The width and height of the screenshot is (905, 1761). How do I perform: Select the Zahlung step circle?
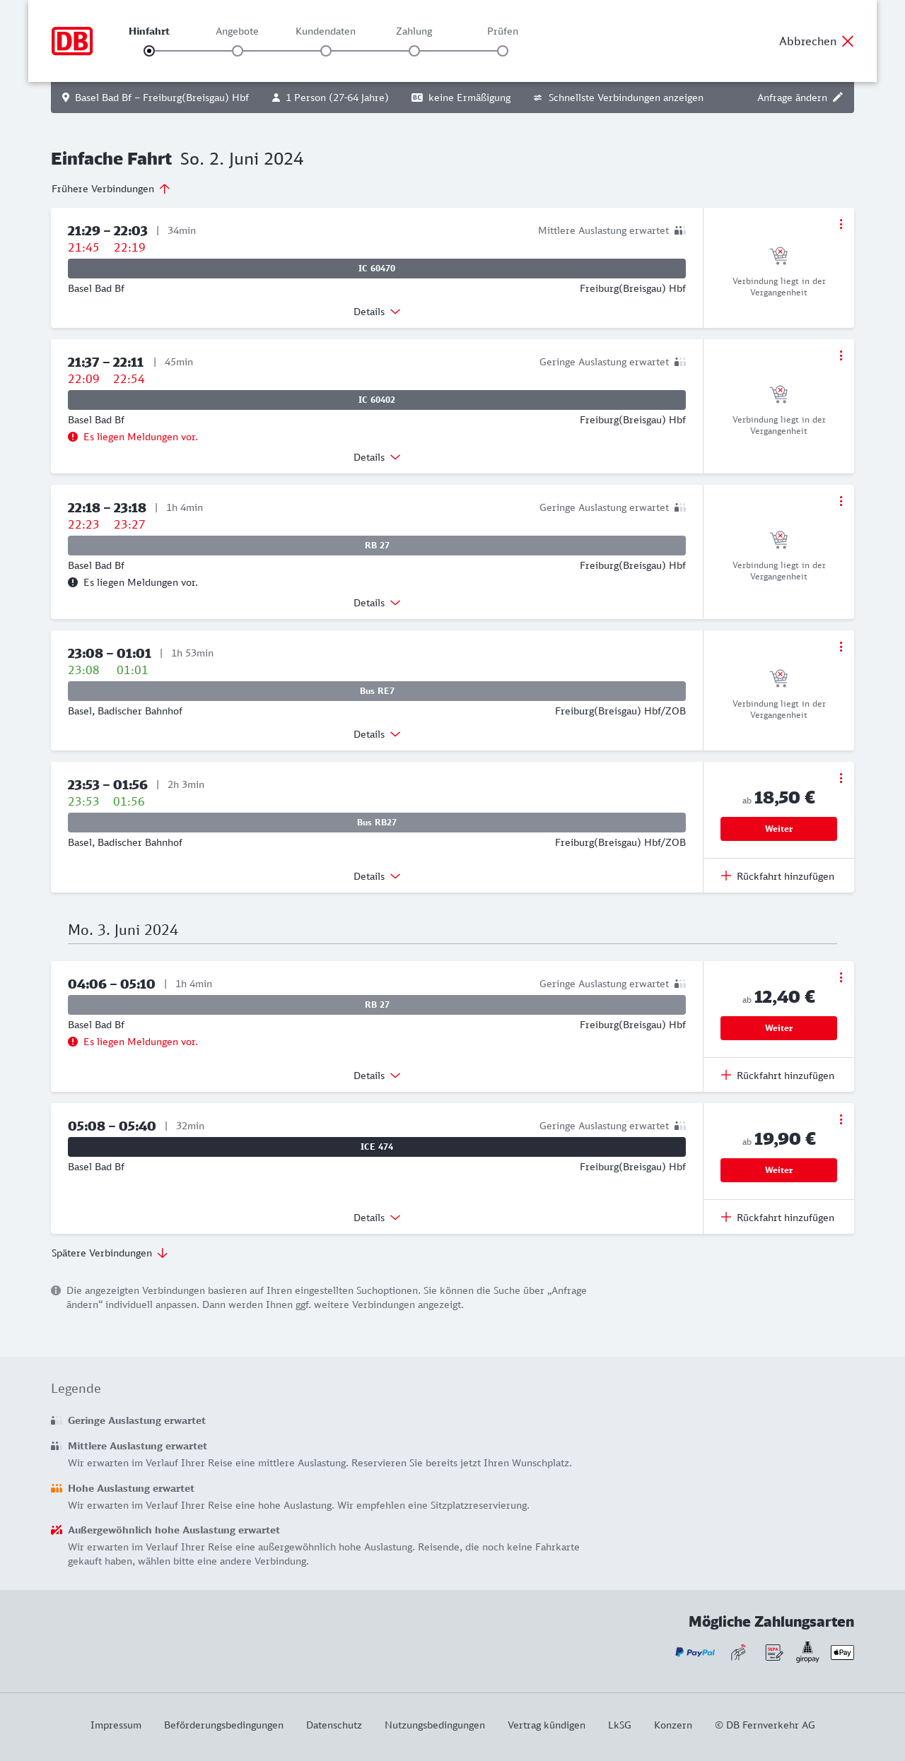coord(414,51)
